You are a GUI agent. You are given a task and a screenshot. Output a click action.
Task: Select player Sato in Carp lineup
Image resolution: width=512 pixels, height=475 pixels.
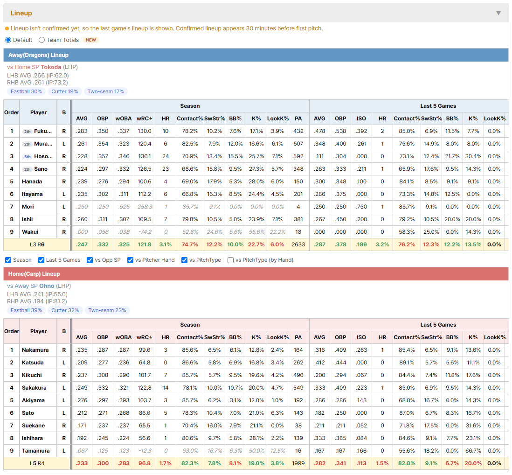(x=28, y=413)
